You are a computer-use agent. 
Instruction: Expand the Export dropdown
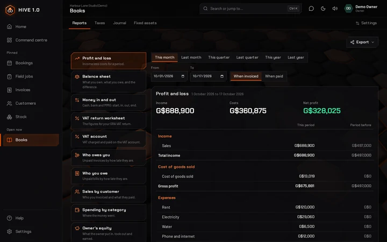(x=362, y=42)
